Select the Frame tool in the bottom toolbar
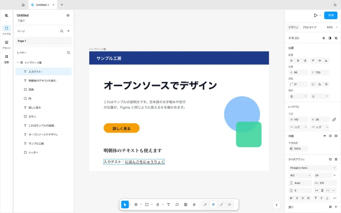Image resolution: width=341 pixels, height=213 pixels. click(136, 205)
